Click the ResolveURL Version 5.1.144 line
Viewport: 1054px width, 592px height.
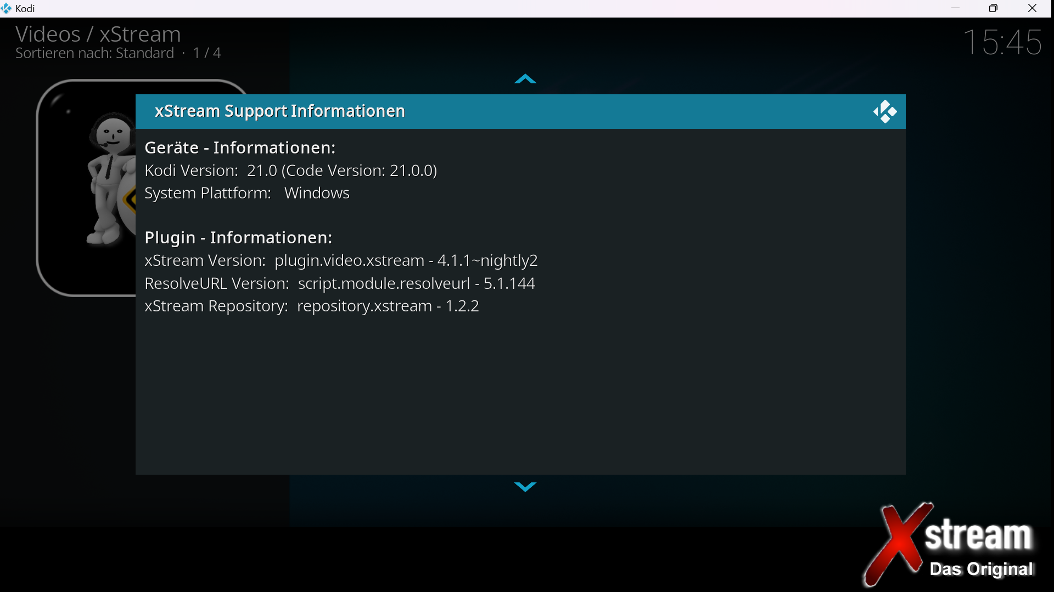pos(339,283)
